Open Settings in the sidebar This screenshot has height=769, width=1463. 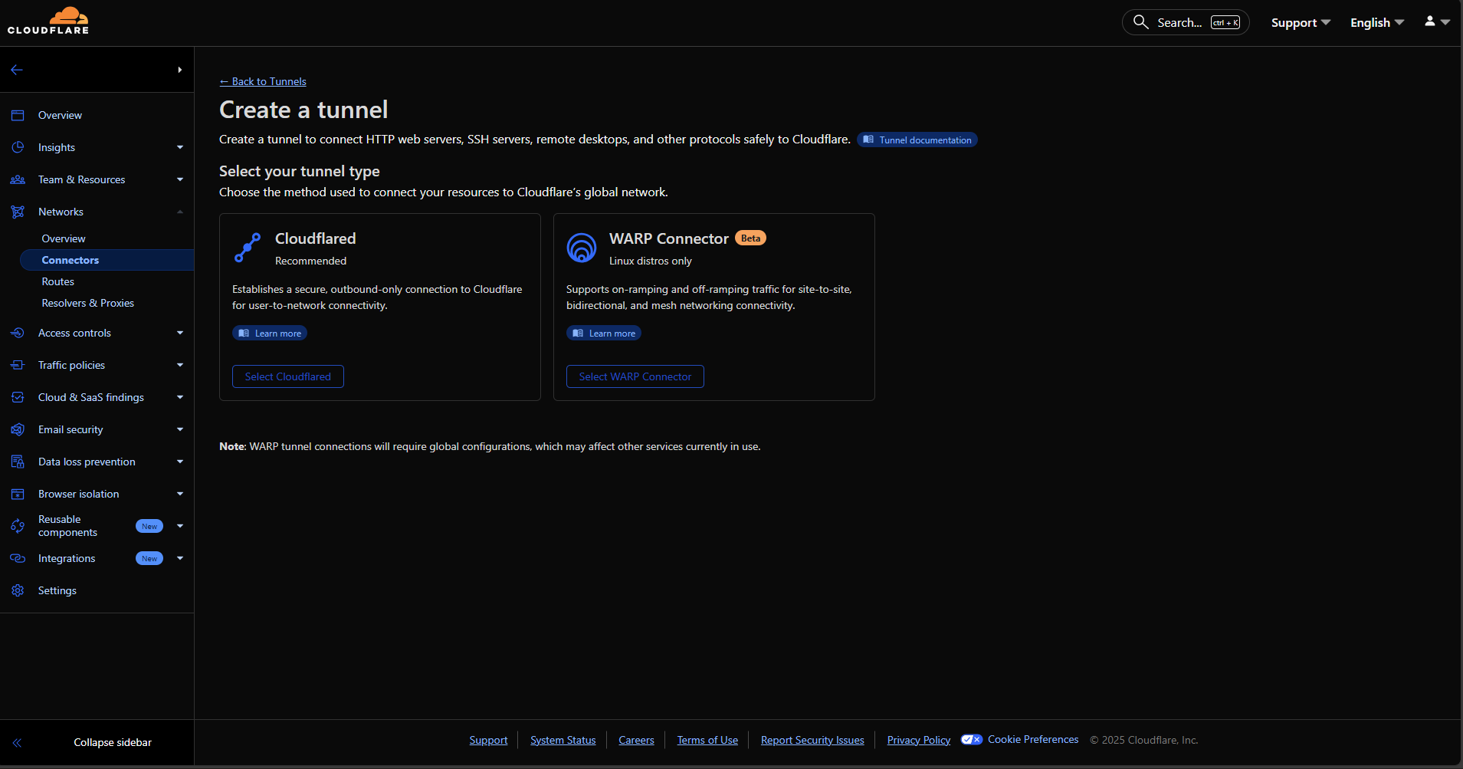57,590
